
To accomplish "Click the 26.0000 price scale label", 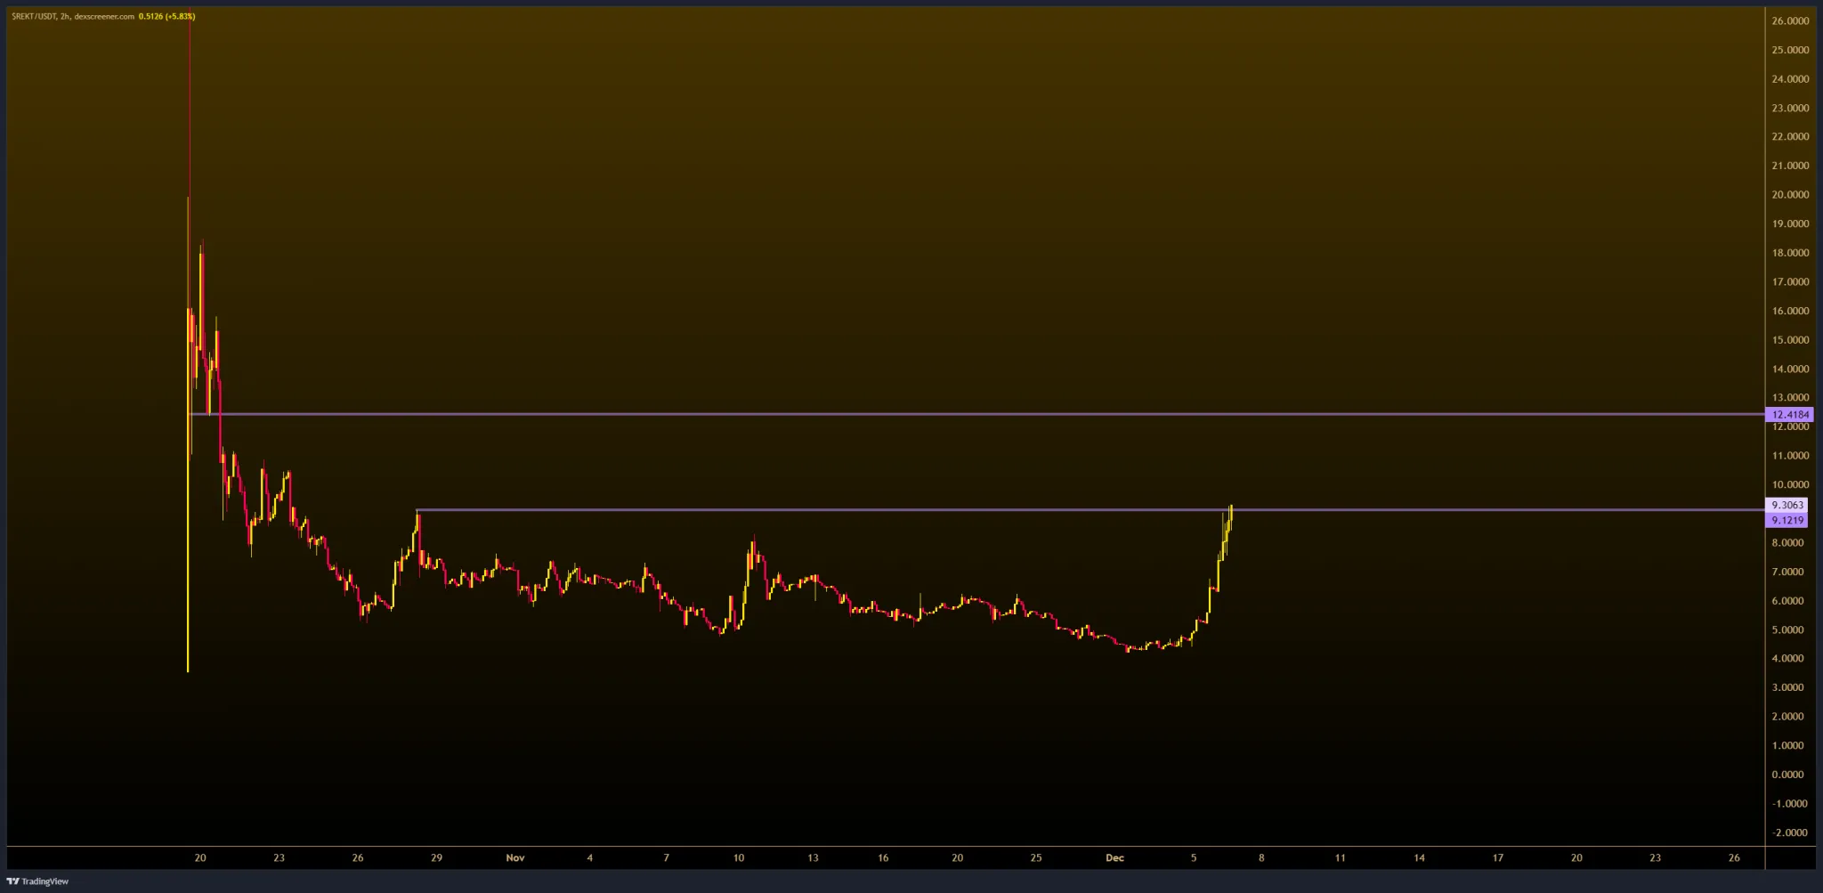I will coord(1789,20).
